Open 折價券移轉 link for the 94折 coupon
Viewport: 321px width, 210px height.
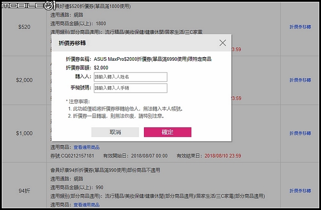pos(300,191)
